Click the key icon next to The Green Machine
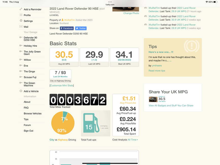The height and width of the screenshot is (165, 220). click(21, 83)
